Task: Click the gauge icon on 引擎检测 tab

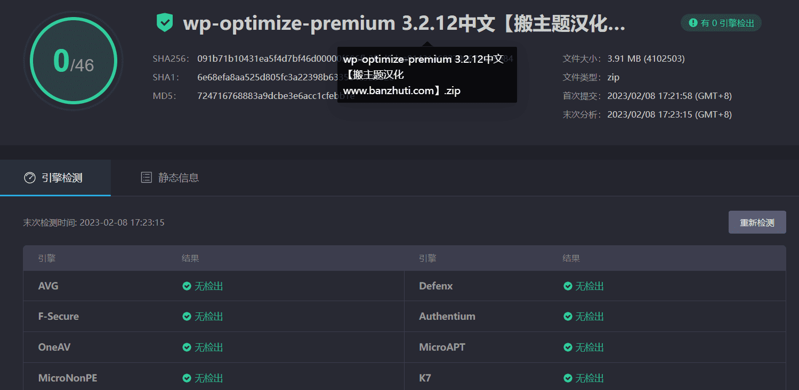Action: (x=30, y=178)
